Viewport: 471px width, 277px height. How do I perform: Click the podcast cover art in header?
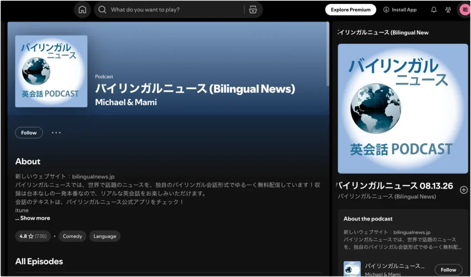pyautogui.click(x=52, y=71)
